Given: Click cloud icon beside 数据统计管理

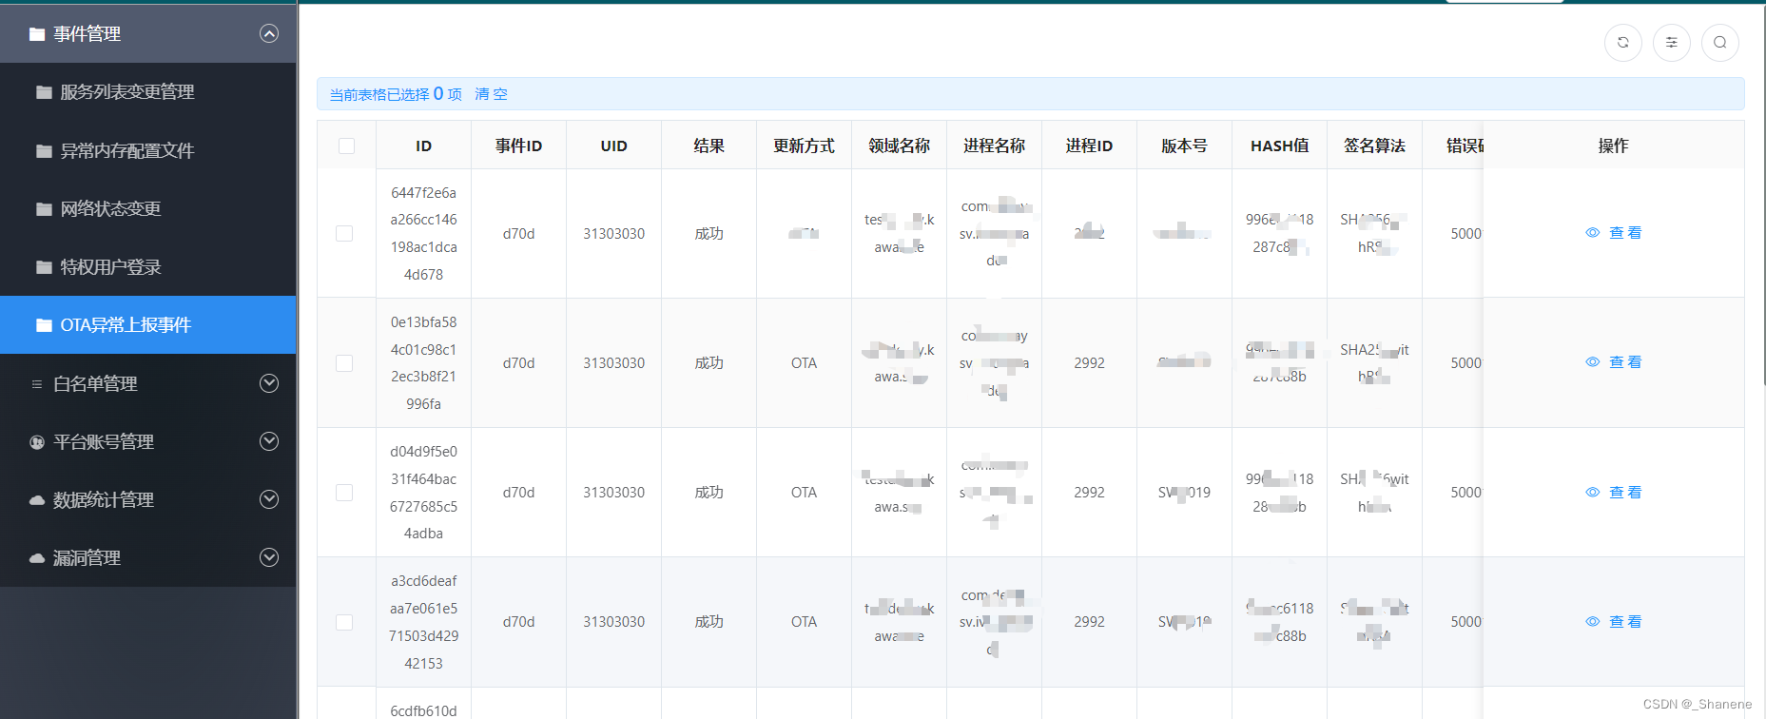Looking at the screenshot, I should [37, 500].
